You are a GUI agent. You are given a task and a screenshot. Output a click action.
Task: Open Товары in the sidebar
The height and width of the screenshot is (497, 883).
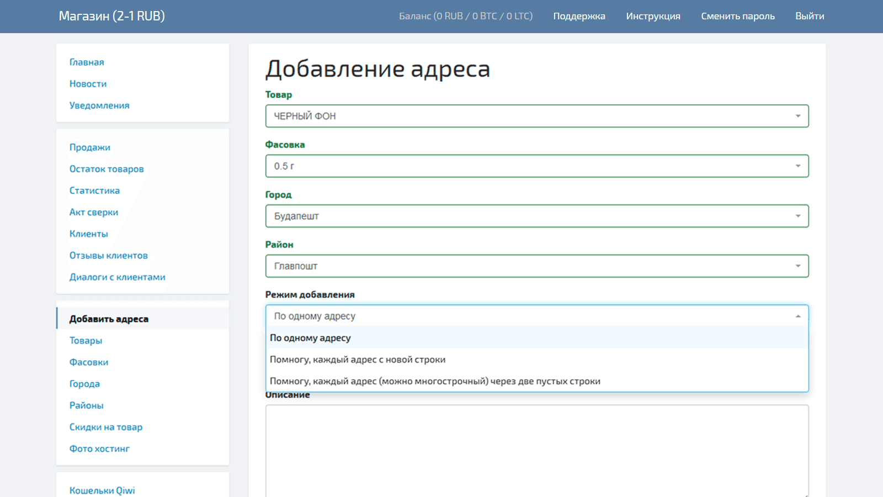click(x=86, y=341)
